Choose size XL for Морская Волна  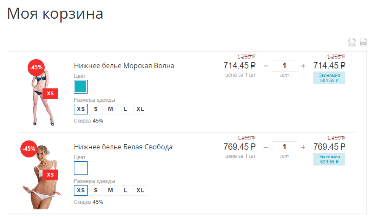pos(140,109)
